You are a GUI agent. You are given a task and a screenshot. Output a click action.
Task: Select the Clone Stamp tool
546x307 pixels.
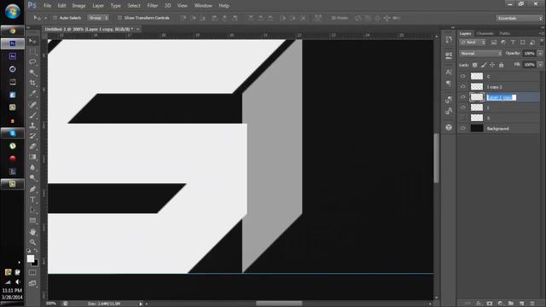[x=32, y=125]
